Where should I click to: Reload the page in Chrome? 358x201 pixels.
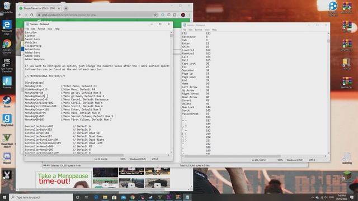tap(31, 15)
